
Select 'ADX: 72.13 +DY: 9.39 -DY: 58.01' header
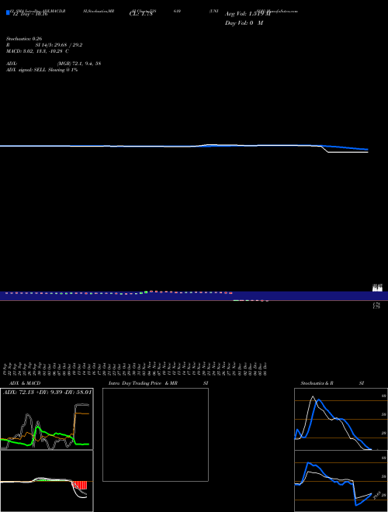[47, 393]
